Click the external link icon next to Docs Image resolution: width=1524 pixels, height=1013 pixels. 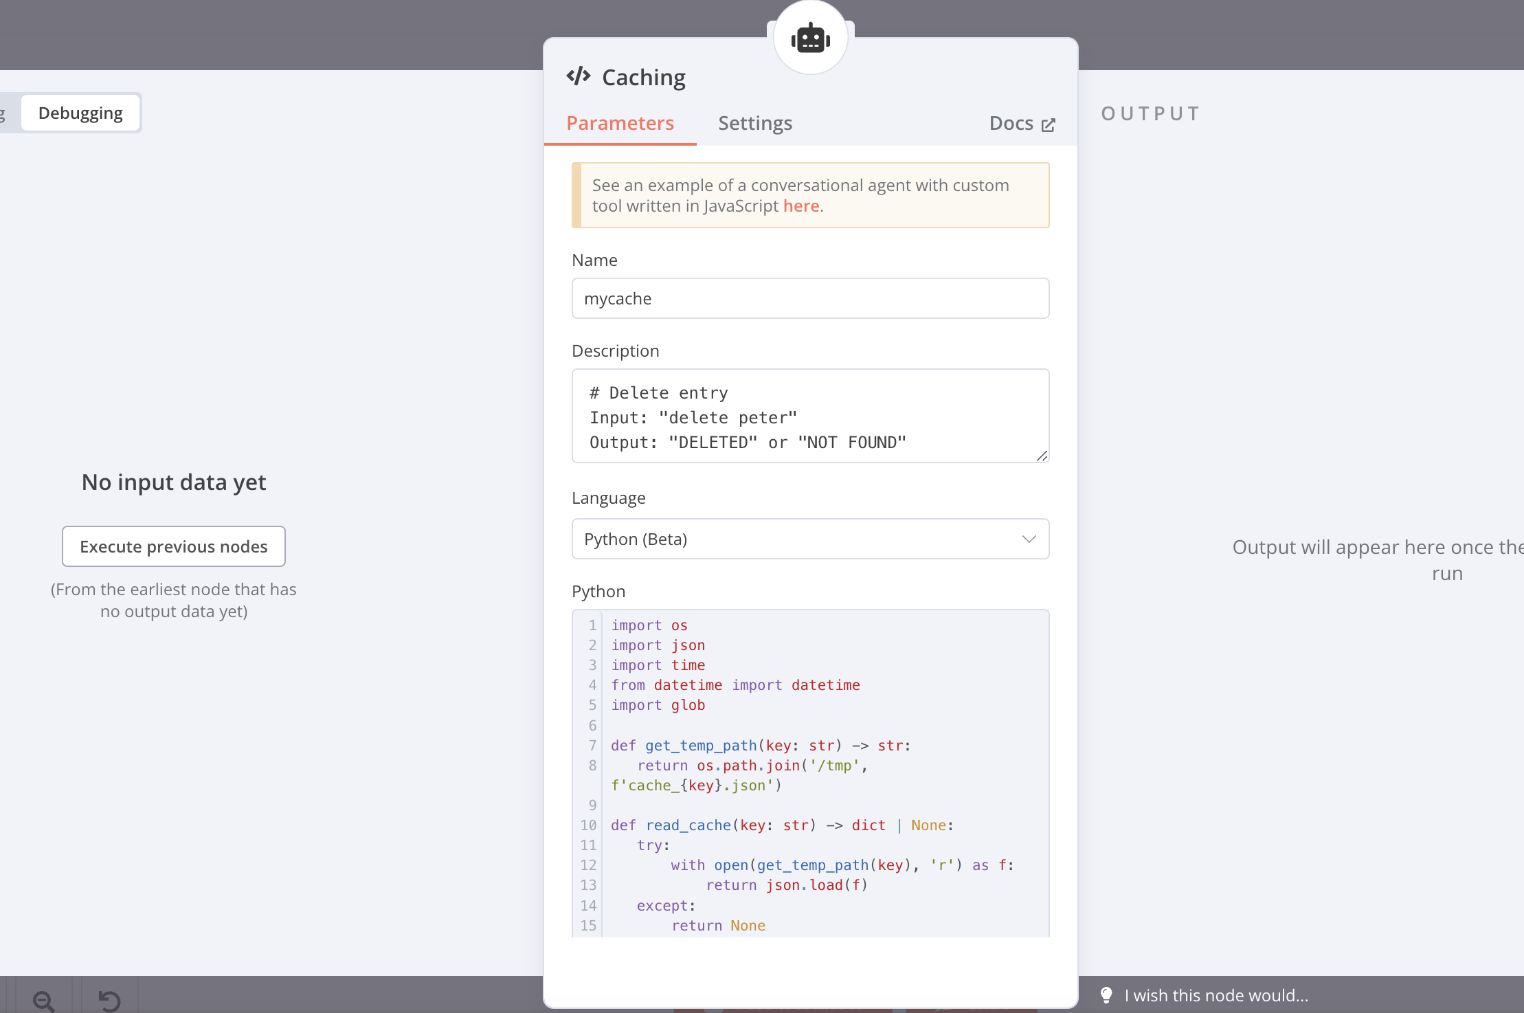[x=1049, y=124]
